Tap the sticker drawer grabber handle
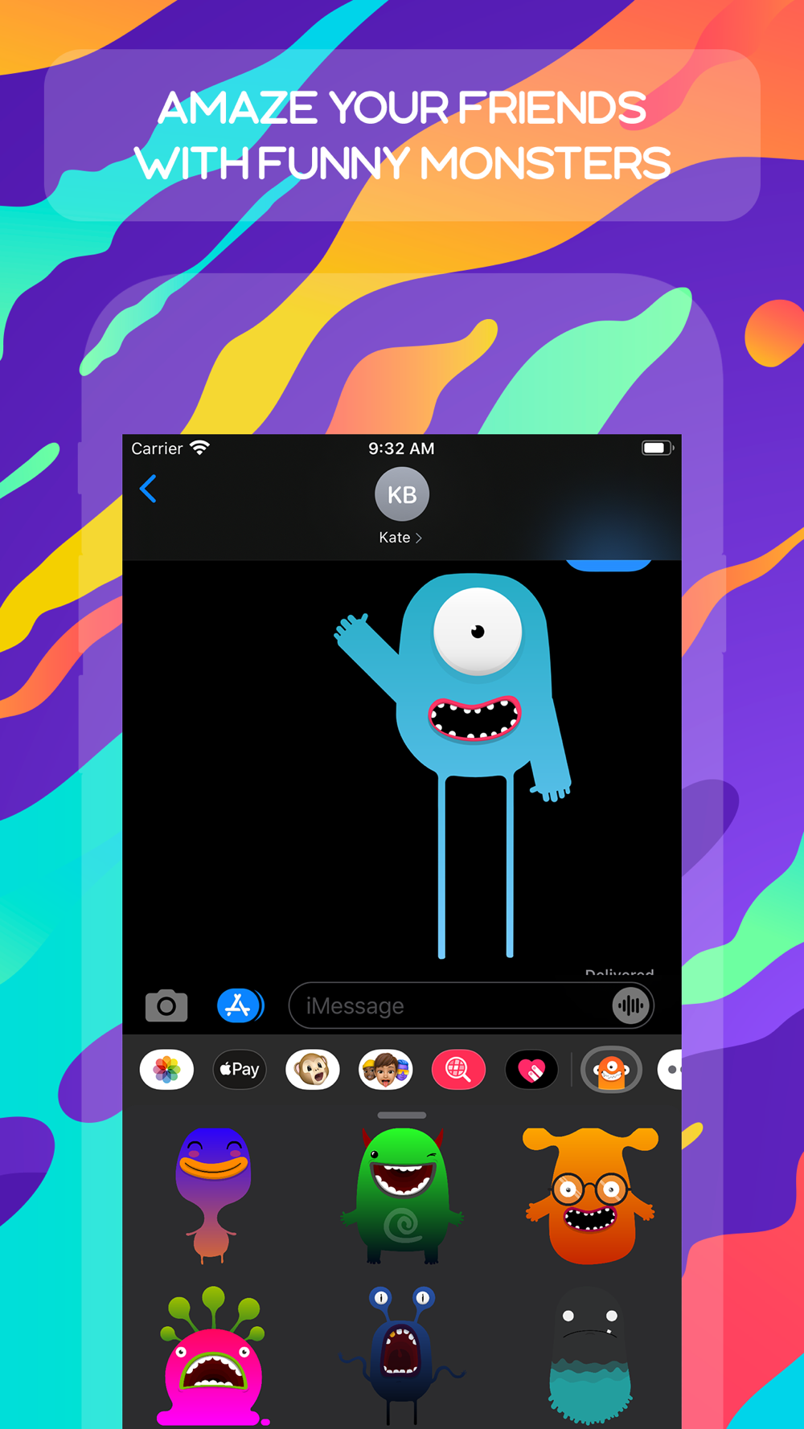Viewport: 804px width, 1429px height. [x=402, y=1116]
